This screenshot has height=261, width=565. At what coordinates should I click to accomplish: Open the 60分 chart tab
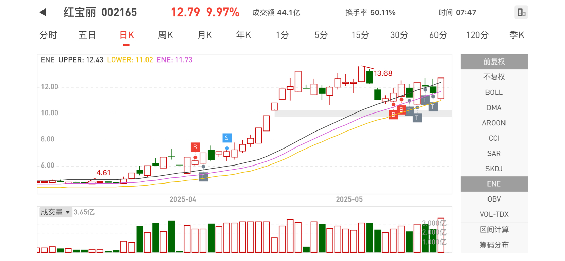click(438, 35)
